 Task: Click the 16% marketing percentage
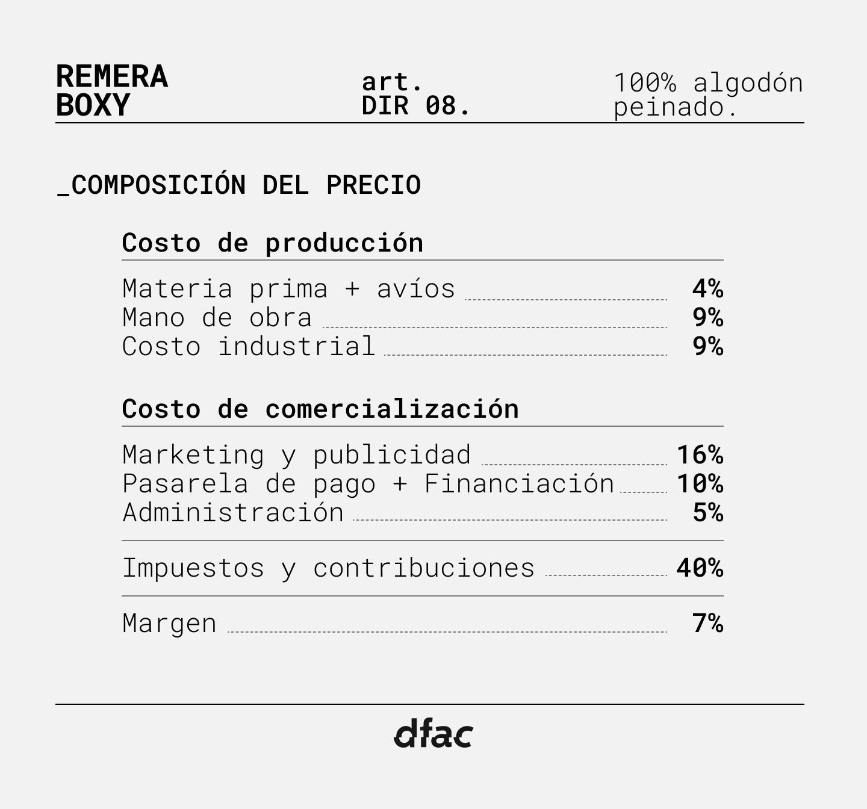700,454
